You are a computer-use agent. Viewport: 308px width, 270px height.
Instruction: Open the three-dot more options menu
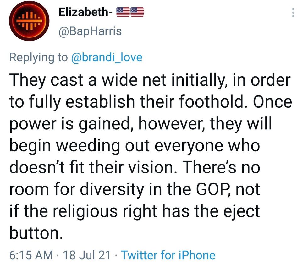point(293,13)
